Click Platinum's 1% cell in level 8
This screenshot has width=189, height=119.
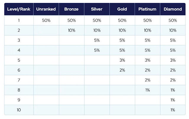(x=147, y=90)
